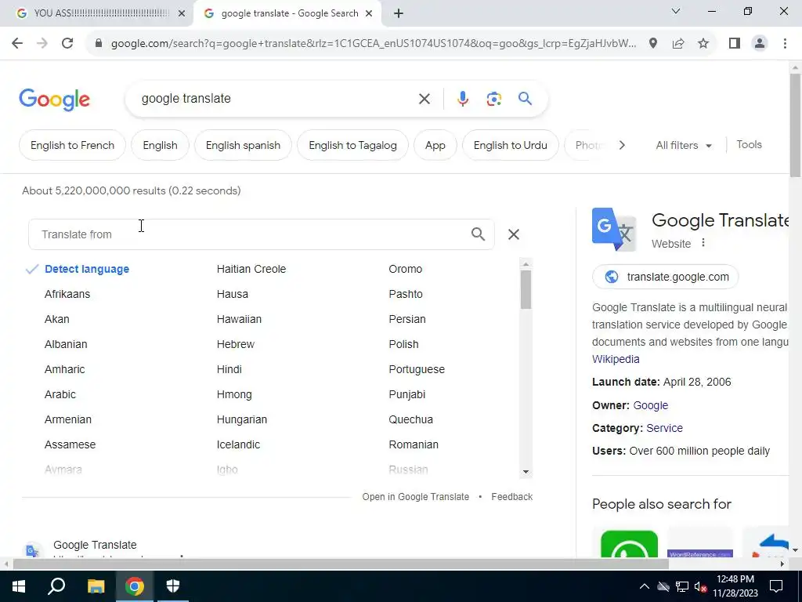Open the browser side panel

coord(735,44)
